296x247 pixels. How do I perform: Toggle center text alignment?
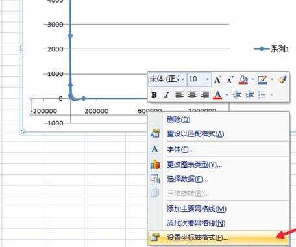[x=192, y=95]
